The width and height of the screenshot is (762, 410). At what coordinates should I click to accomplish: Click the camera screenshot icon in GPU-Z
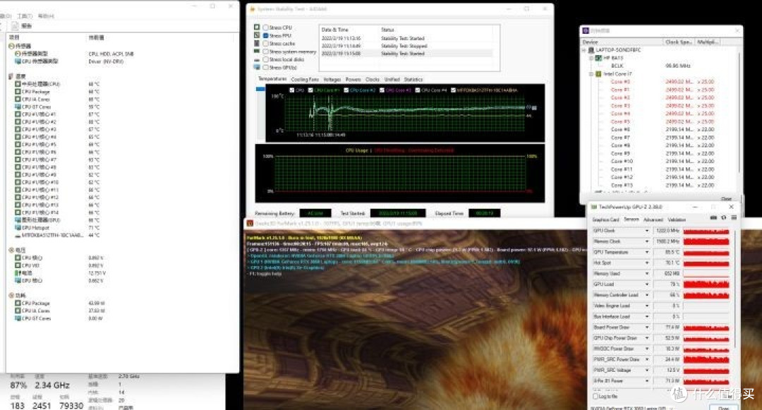(x=713, y=218)
